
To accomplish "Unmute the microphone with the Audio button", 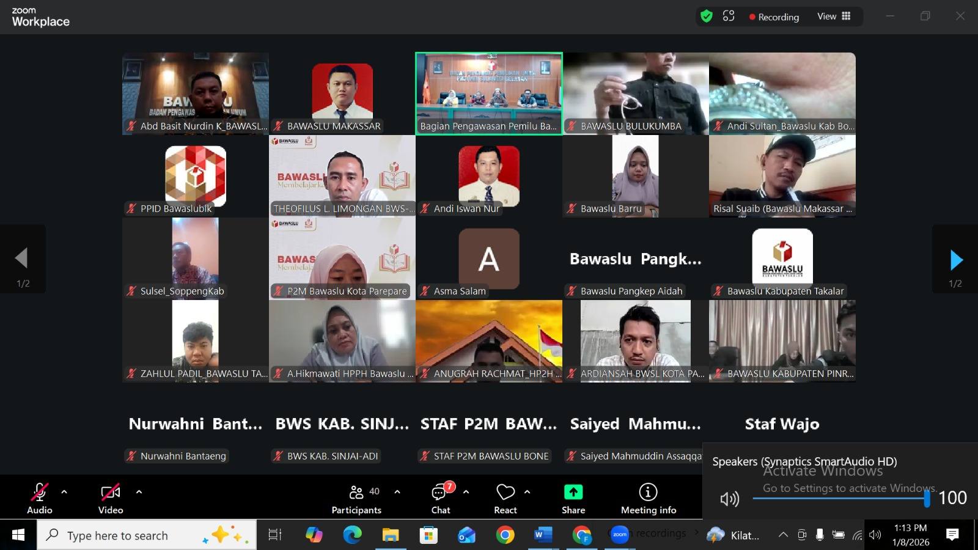I will tap(40, 498).
